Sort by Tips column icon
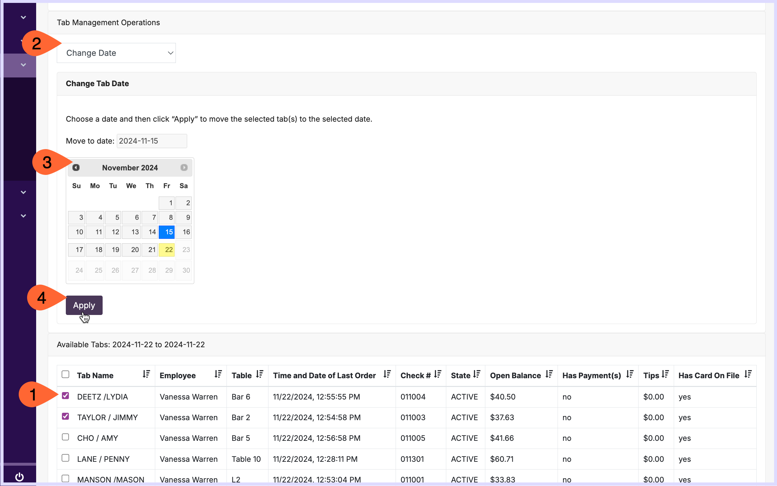The width and height of the screenshot is (777, 486). click(x=665, y=374)
